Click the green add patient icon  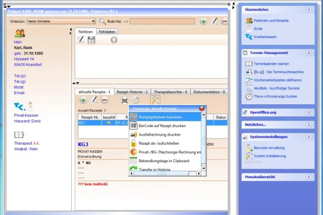203,21
